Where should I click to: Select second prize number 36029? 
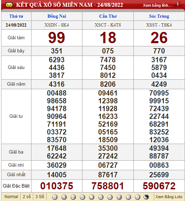tap(57, 165)
